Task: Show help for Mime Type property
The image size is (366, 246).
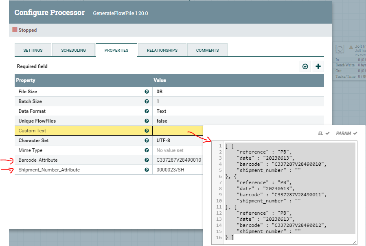Action: [147, 150]
